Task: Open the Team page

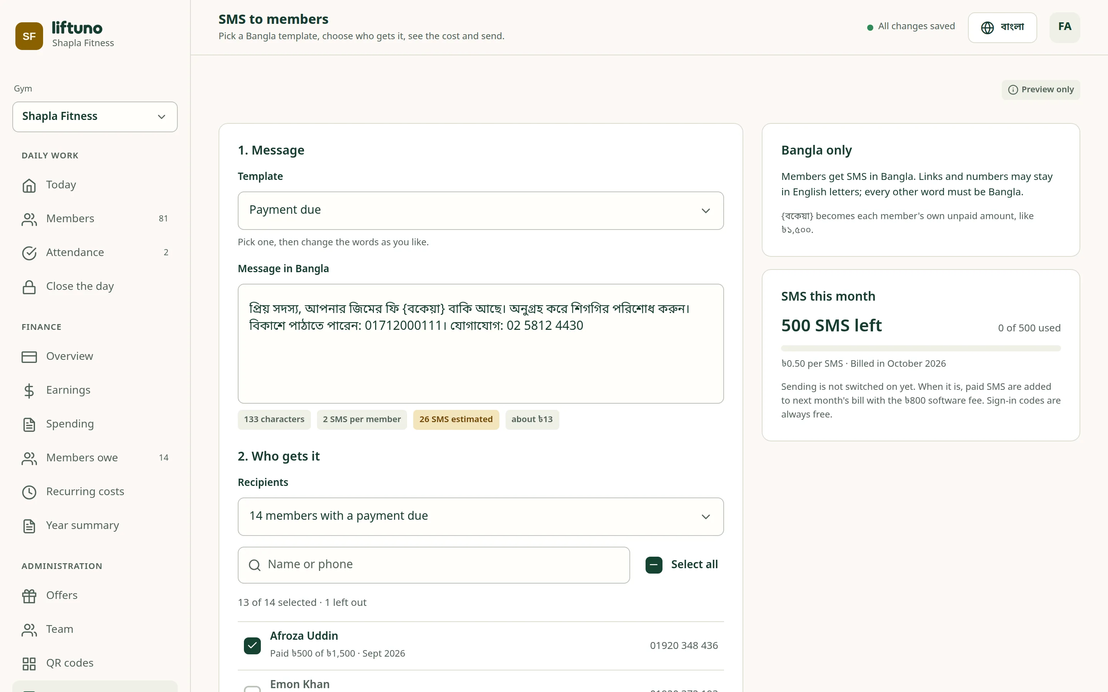Action: 95,629
